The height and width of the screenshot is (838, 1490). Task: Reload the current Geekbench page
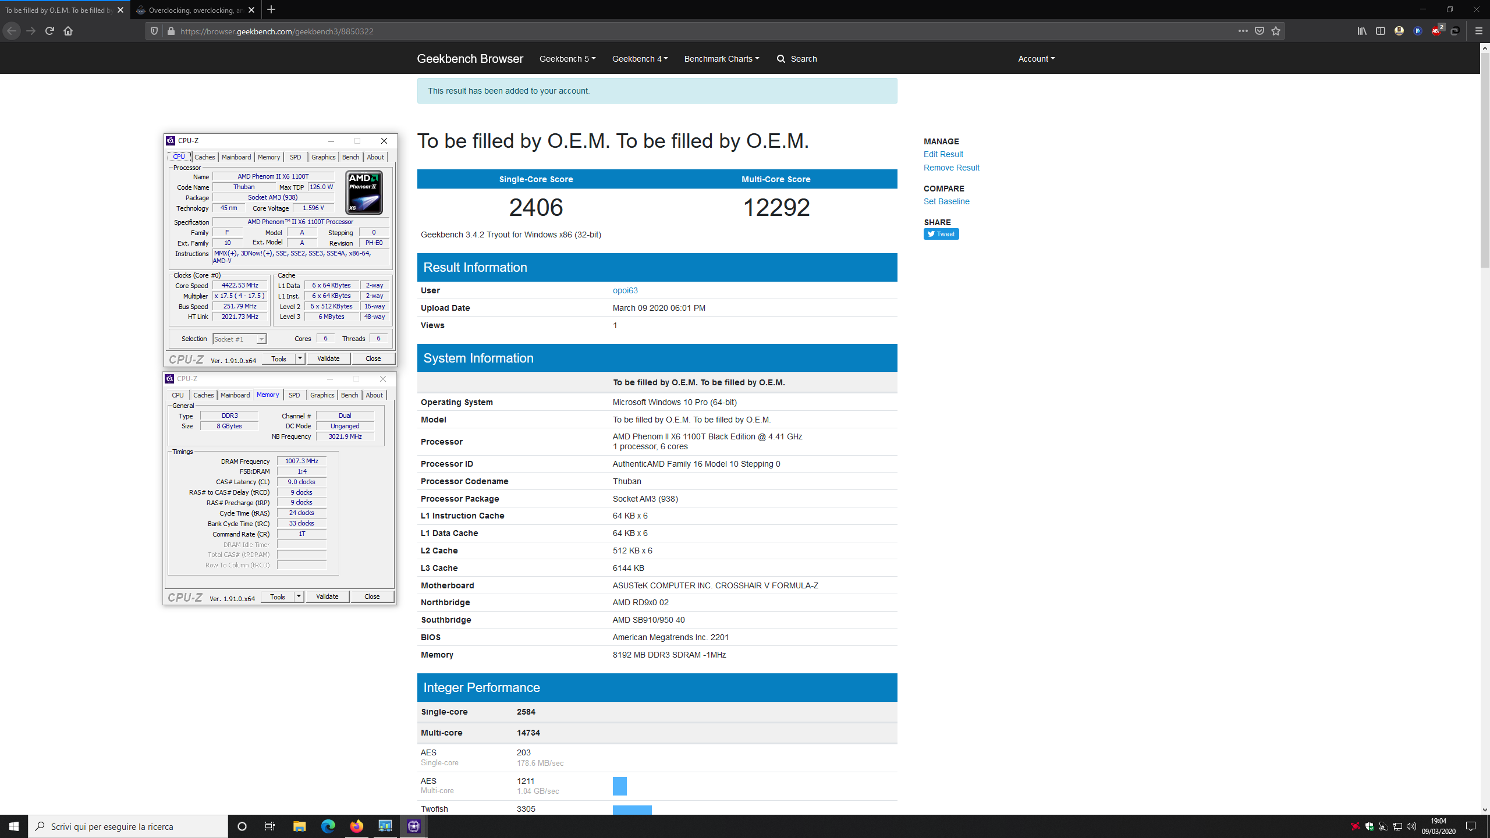tap(49, 31)
